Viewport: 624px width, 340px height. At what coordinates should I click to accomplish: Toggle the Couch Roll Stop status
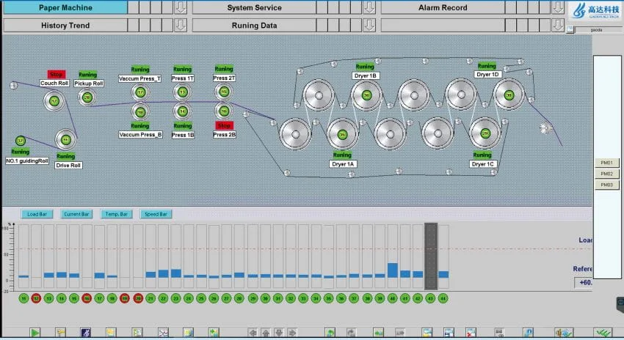(56, 74)
